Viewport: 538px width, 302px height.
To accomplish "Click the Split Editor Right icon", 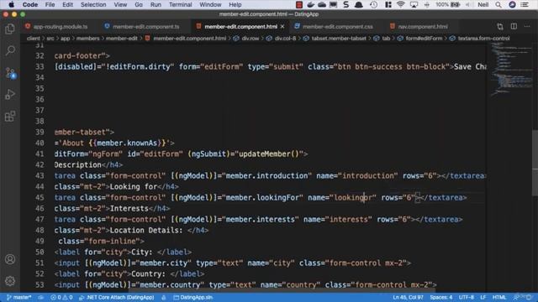I will 514,26.
